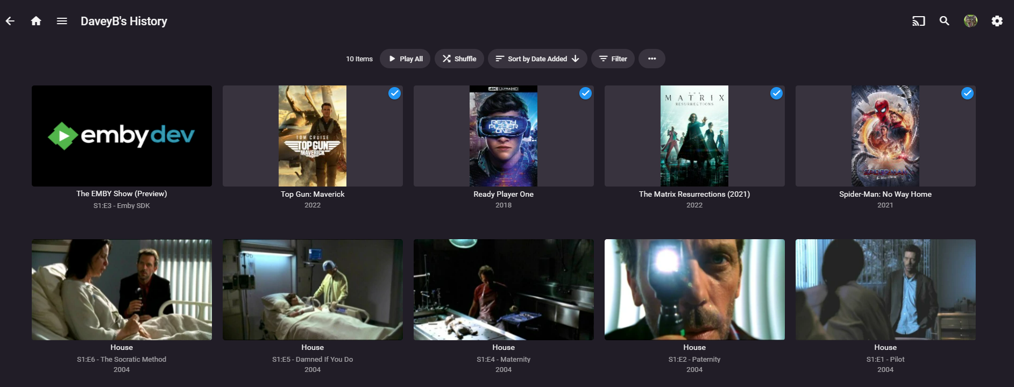1014x387 pixels.
Task: Open the Ready Player One poster
Action: (x=504, y=136)
